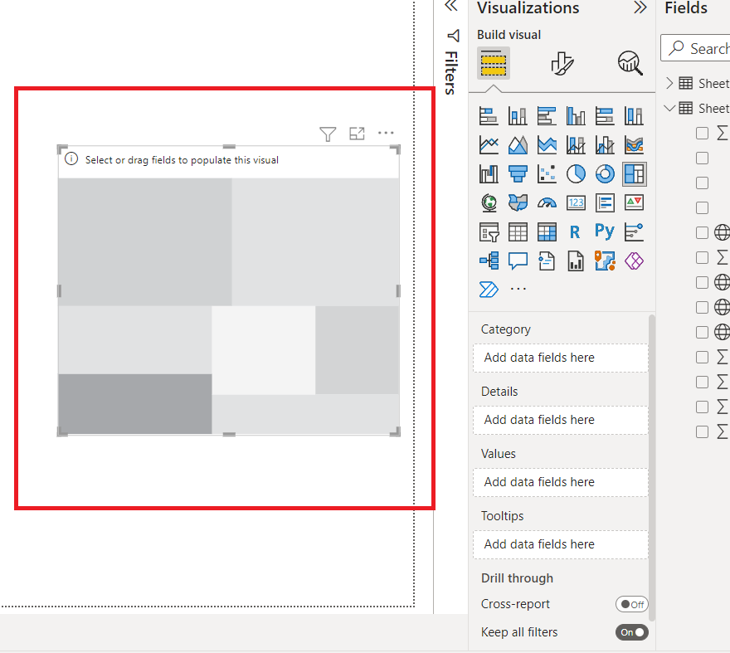
Task: Click the Details field well
Action: click(x=561, y=420)
